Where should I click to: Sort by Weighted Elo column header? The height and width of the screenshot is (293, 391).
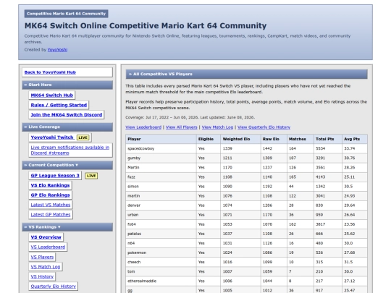240,139
